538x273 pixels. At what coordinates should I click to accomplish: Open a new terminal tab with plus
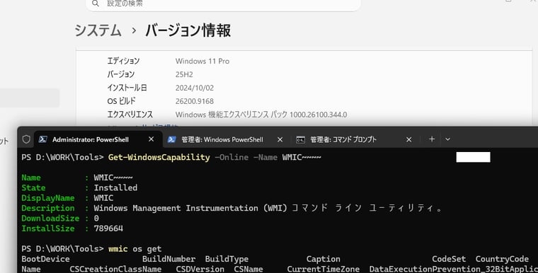tap(432, 139)
